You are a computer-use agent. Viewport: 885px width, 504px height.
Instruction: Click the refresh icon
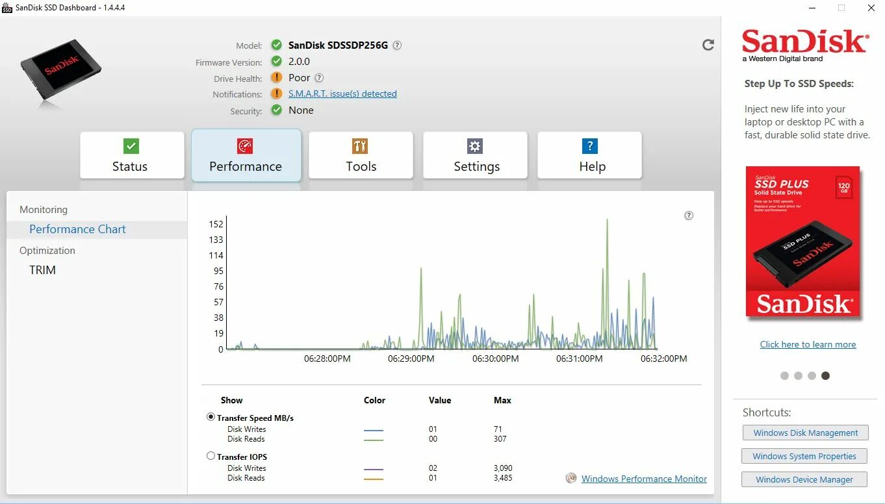[x=708, y=45]
